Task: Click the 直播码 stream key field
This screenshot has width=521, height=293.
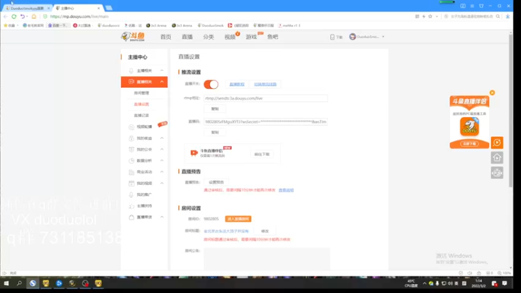Action: 266,122
